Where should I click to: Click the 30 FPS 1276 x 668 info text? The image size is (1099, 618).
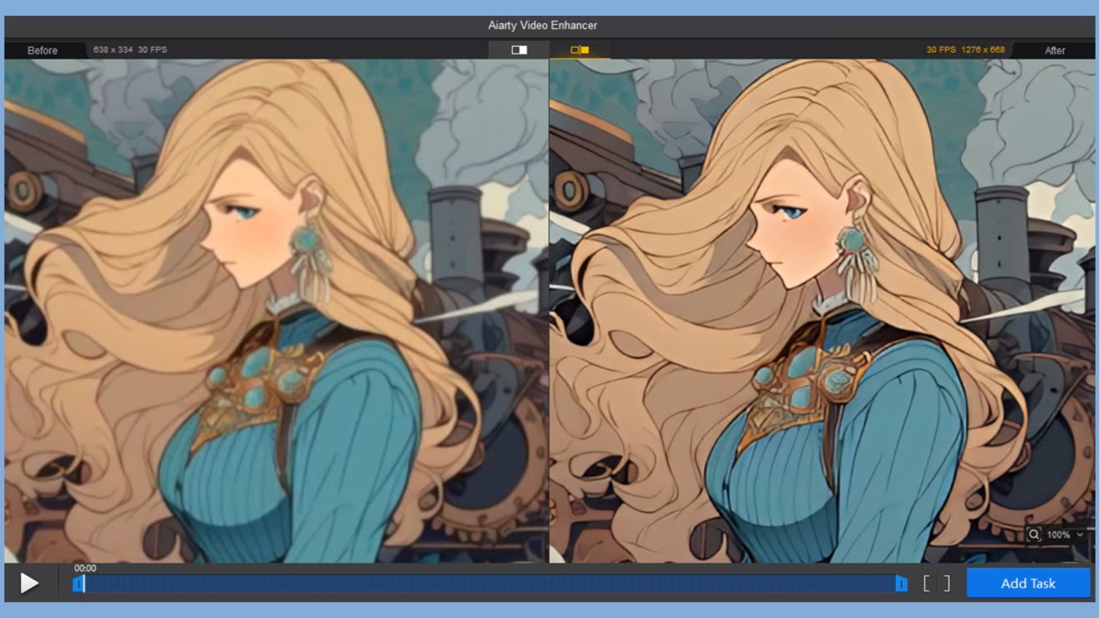tap(965, 50)
